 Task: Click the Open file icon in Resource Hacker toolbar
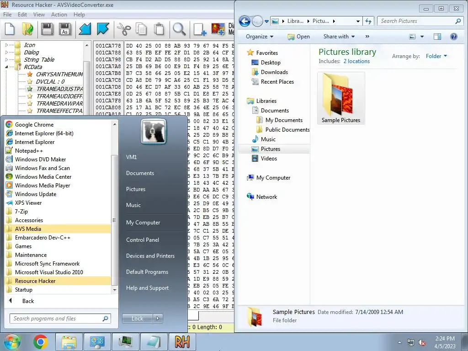pyautogui.click(x=27, y=29)
